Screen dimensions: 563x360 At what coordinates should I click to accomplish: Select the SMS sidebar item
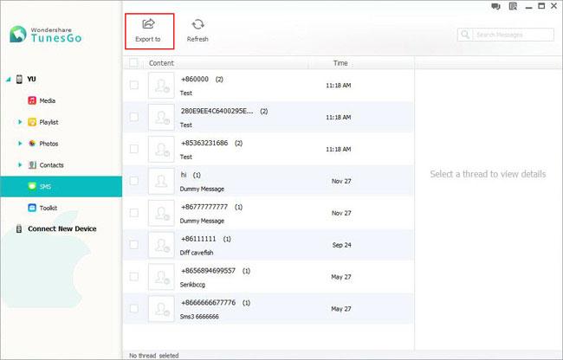(61, 186)
